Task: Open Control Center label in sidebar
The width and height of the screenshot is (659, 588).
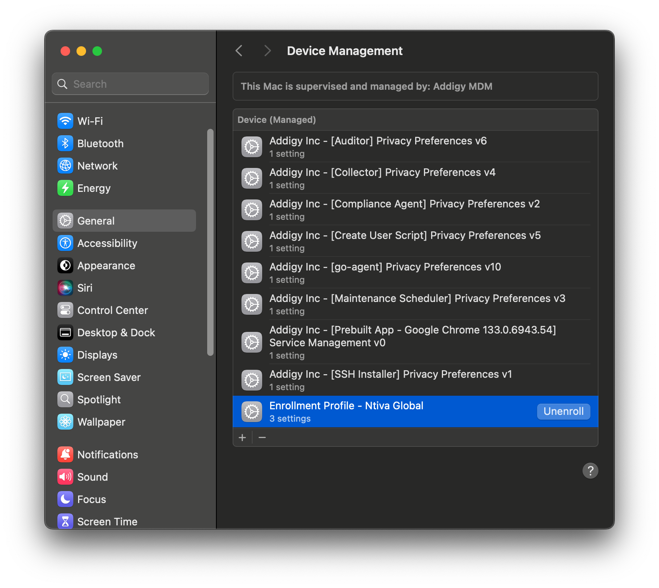Action: coord(112,310)
